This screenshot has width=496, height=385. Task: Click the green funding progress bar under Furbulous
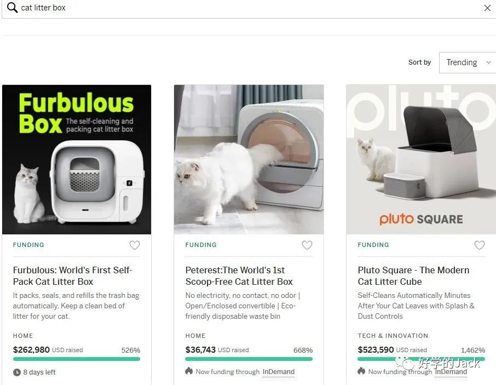click(x=77, y=359)
